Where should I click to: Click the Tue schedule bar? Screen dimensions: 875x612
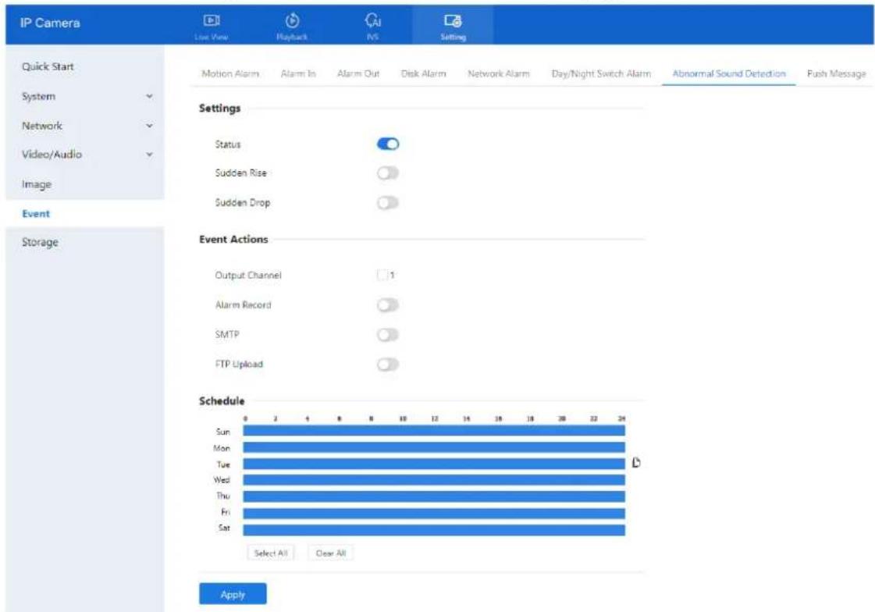(433, 464)
